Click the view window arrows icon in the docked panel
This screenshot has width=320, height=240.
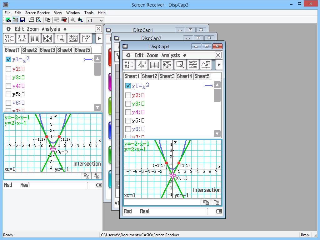pyautogui.click(x=47, y=38)
